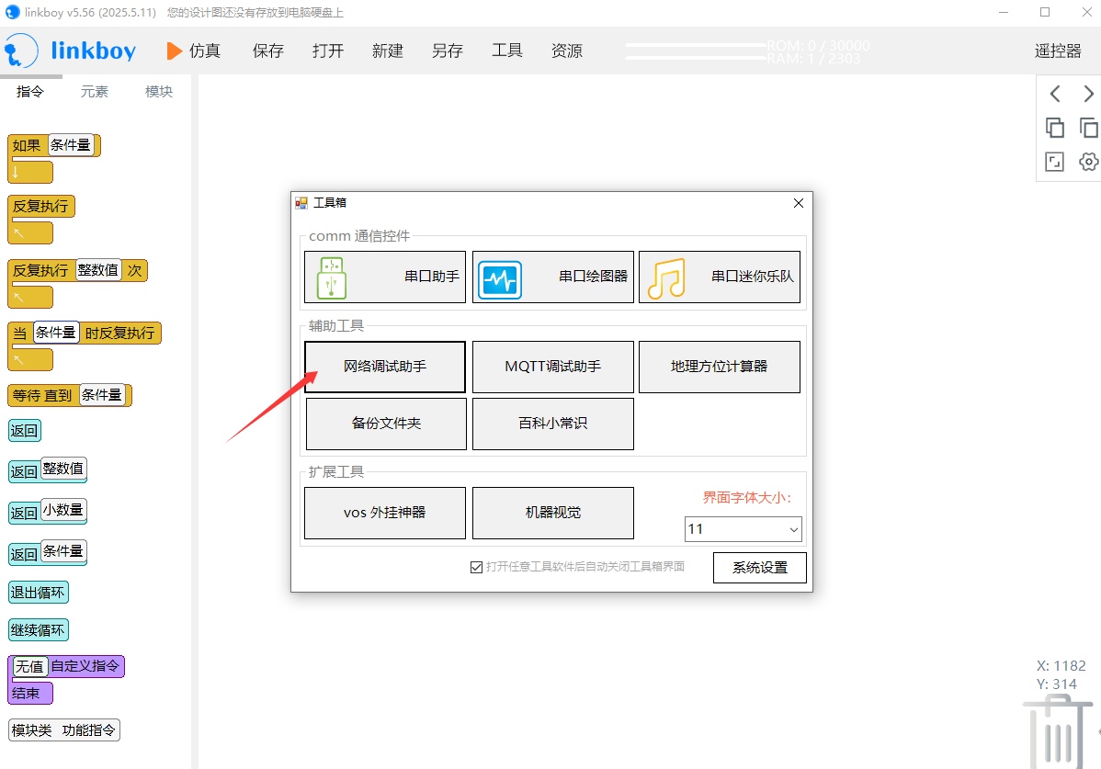Pick the 退出循环 block

38,593
